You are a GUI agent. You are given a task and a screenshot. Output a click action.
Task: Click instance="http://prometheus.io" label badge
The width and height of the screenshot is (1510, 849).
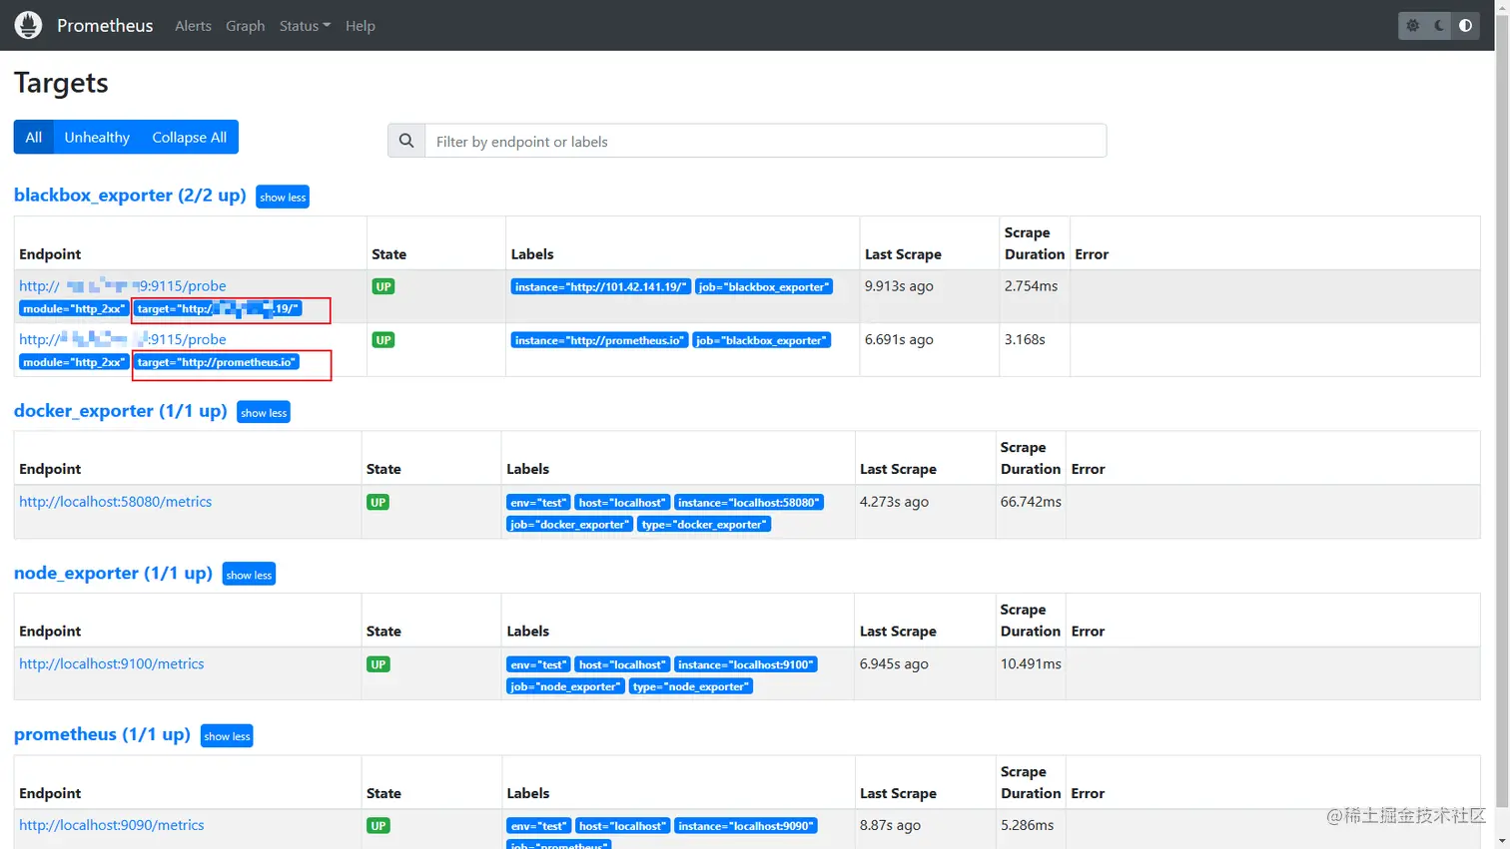(599, 340)
